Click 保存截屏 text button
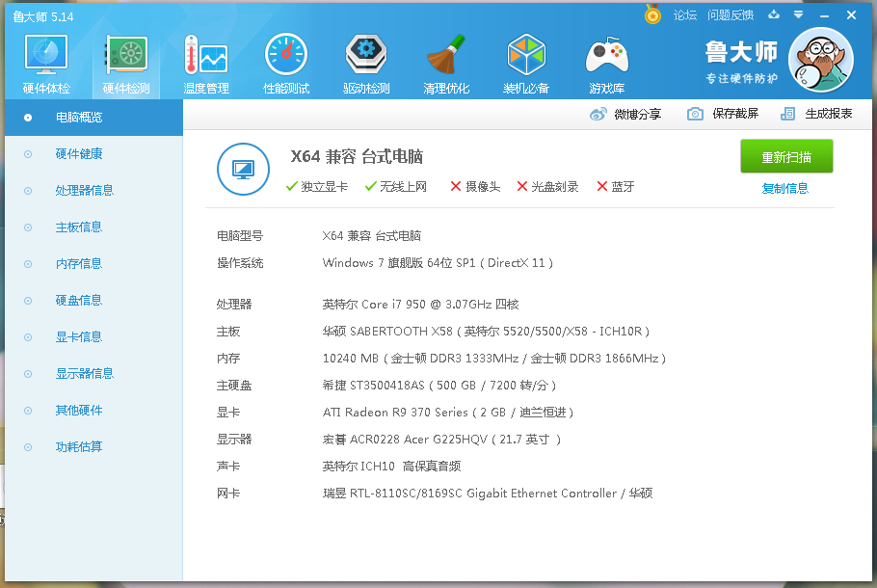 (735, 114)
